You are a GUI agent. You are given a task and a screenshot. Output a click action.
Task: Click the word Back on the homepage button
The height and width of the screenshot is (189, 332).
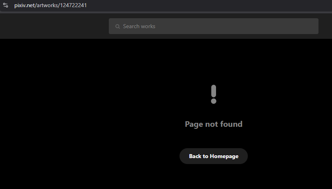click(195, 156)
